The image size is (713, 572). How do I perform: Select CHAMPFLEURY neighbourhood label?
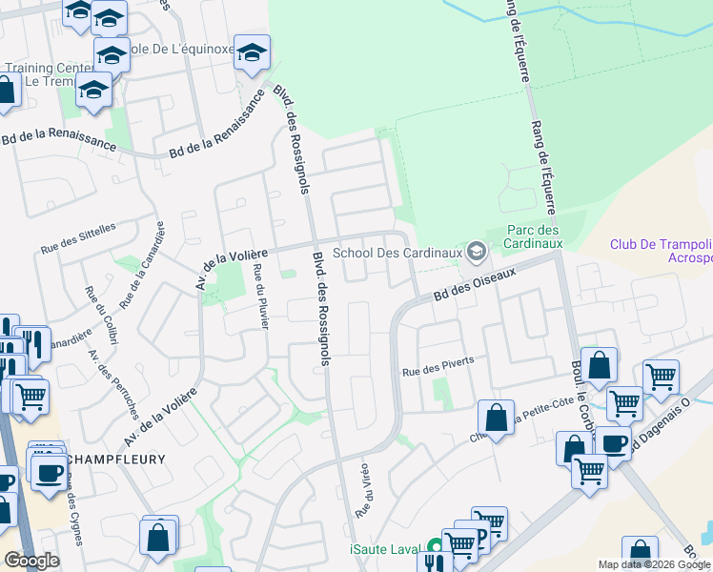(x=116, y=460)
